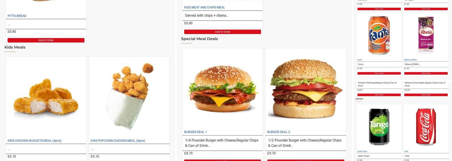The height and width of the screenshot is (161, 452).
Task: Click the Apple Tango can image
Action: [379, 127]
